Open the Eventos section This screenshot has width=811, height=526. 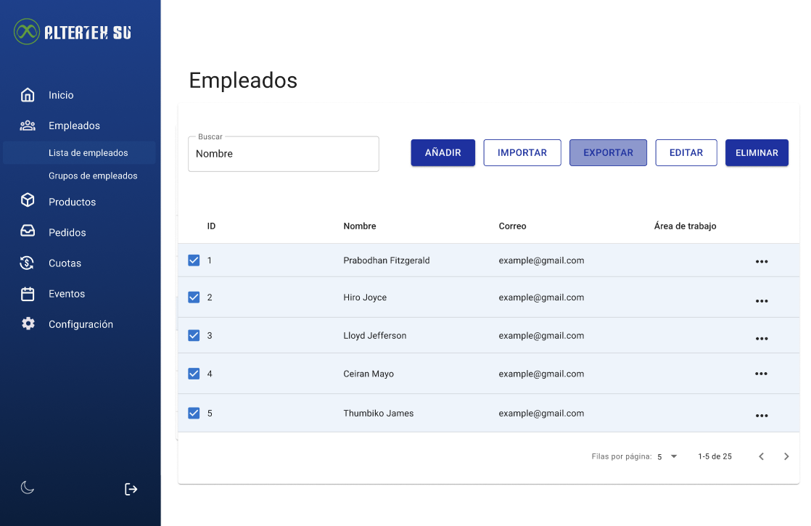tap(67, 293)
